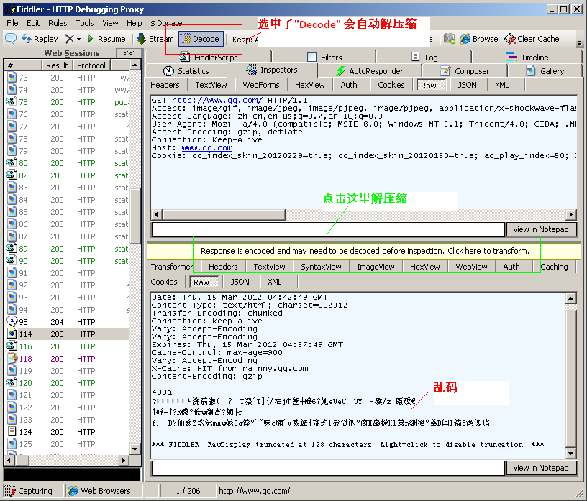Collapse Web Sessions panel with << button
This screenshot has width=587, height=501.
pyautogui.click(x=128, y=53)
